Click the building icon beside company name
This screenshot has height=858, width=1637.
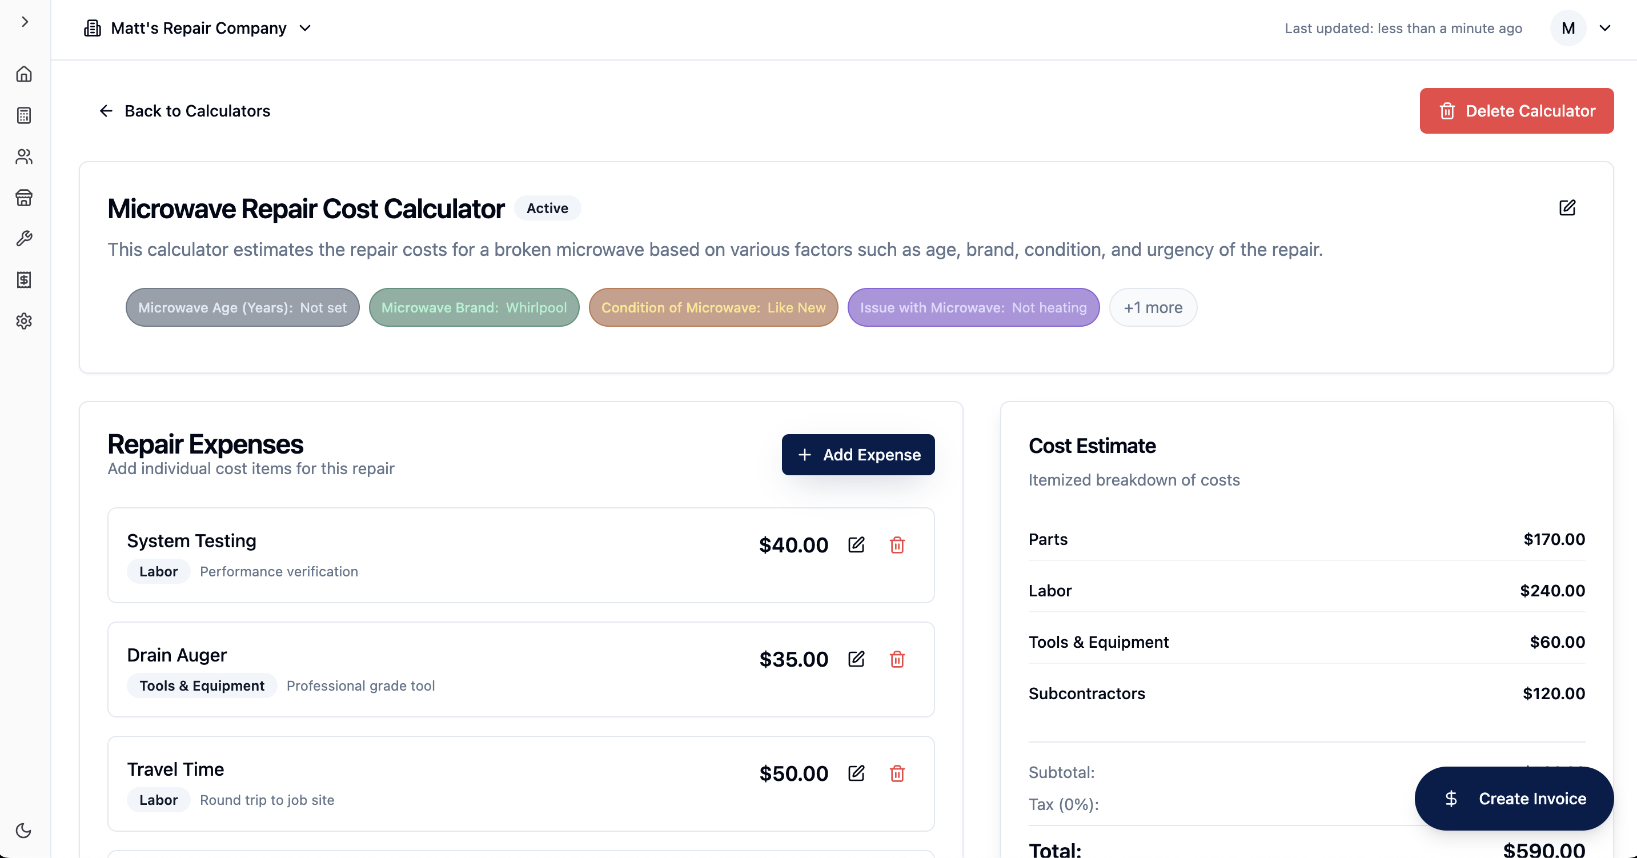click(92, 28)
